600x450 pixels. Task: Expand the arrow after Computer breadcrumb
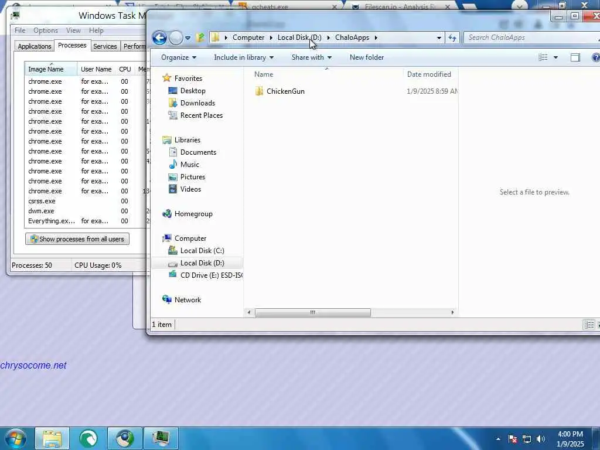click(x=271, y=37)
